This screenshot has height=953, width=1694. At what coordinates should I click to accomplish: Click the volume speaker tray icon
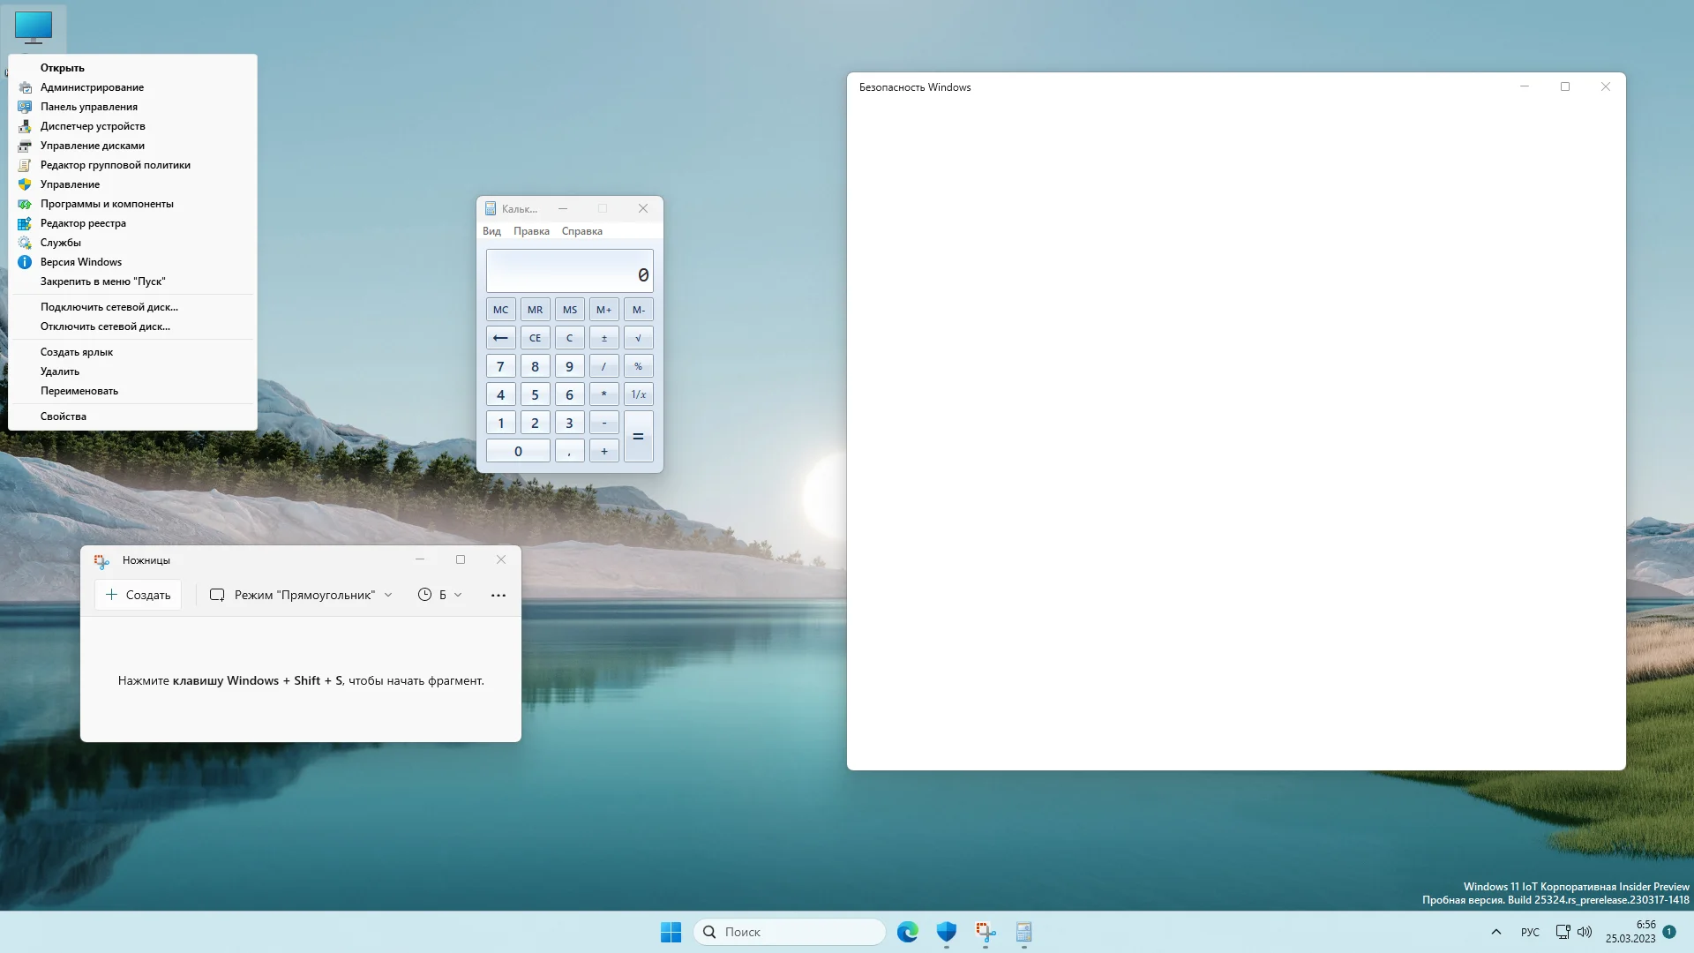(1585, 932)
